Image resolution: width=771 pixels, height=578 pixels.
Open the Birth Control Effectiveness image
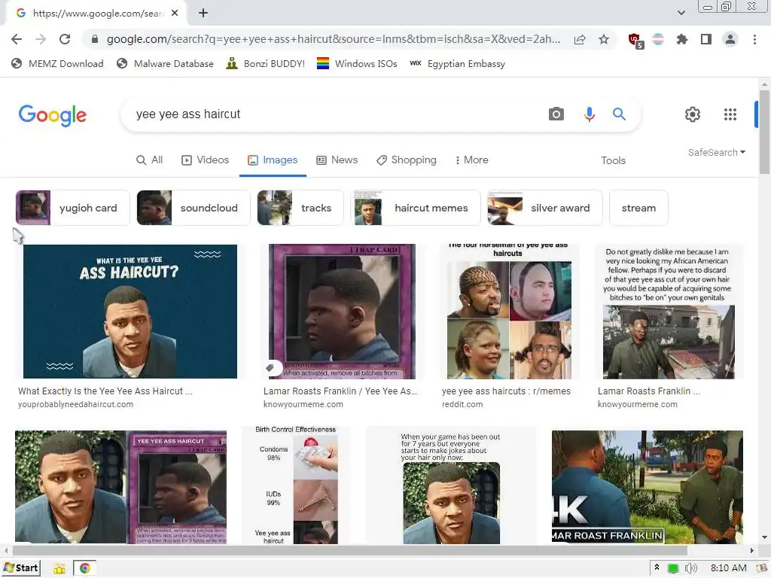297,485
